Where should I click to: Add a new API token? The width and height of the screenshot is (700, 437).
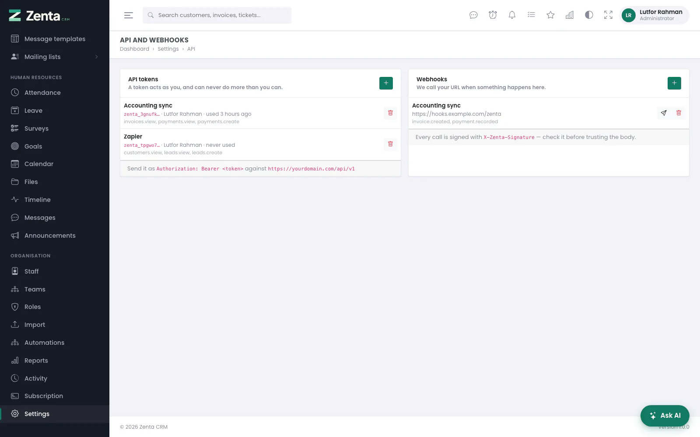(x=386, y=83)
